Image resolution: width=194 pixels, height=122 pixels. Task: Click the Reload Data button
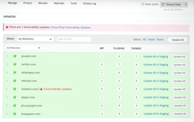point(174,5)
